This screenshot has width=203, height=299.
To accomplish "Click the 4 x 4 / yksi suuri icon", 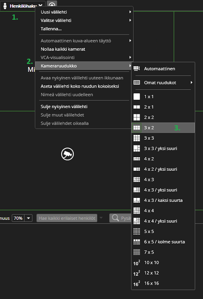I will click(x=137, y=221).
